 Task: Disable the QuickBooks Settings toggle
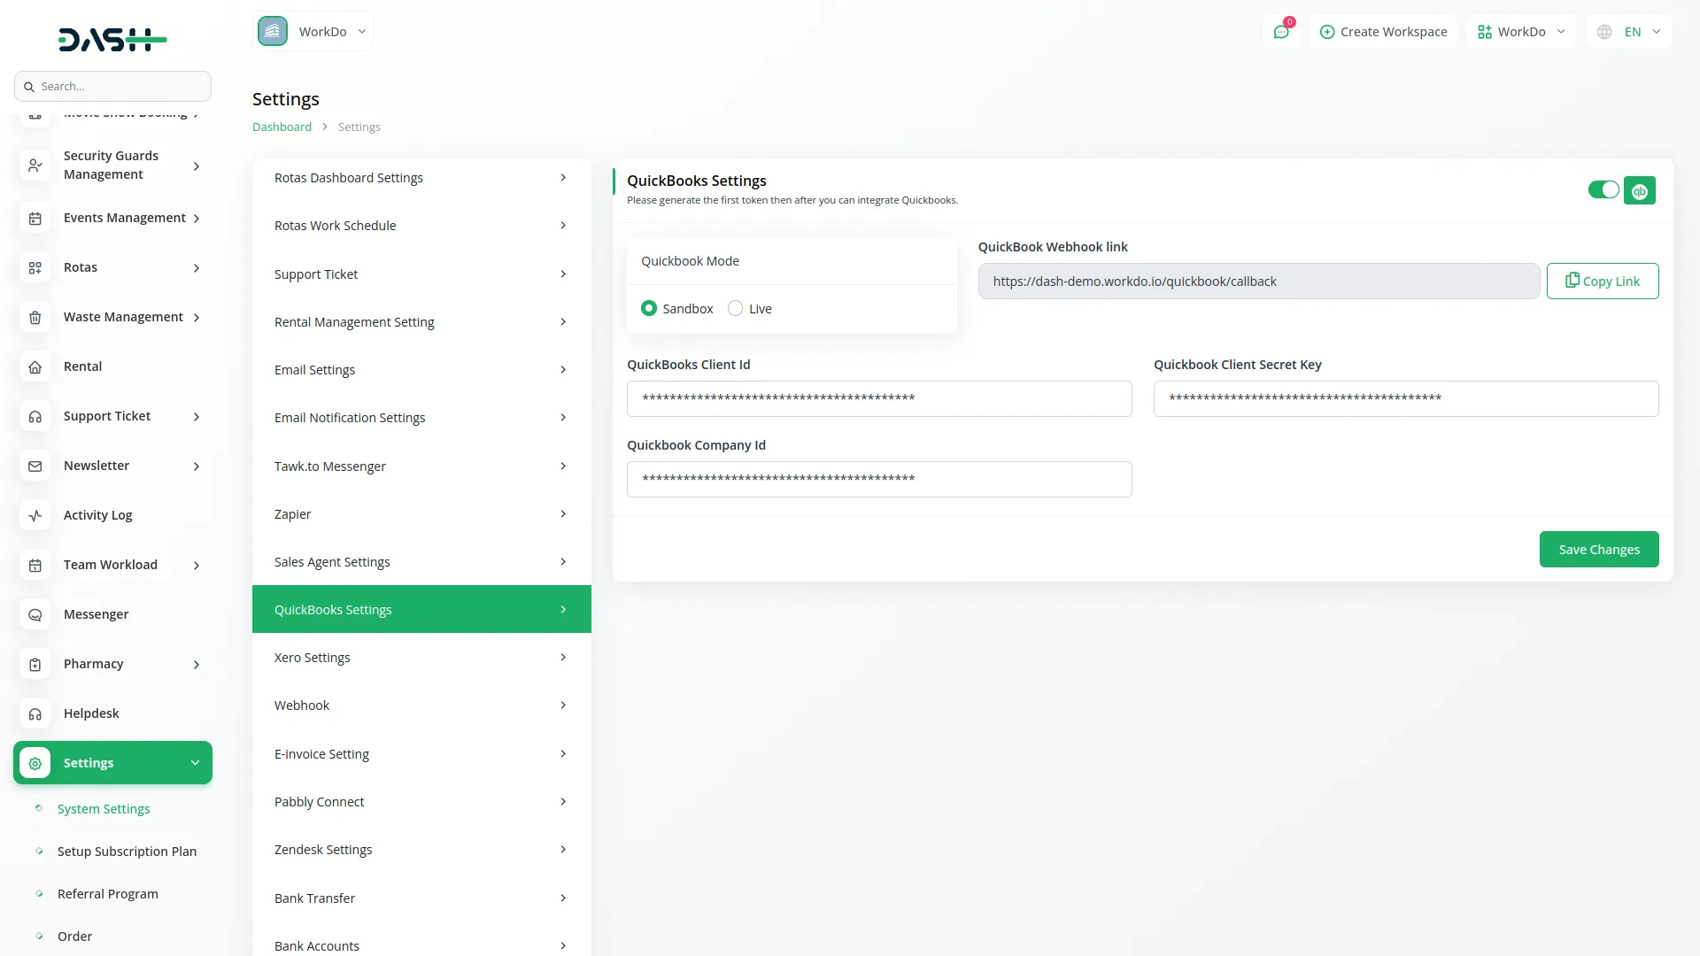click(1603, 189)
